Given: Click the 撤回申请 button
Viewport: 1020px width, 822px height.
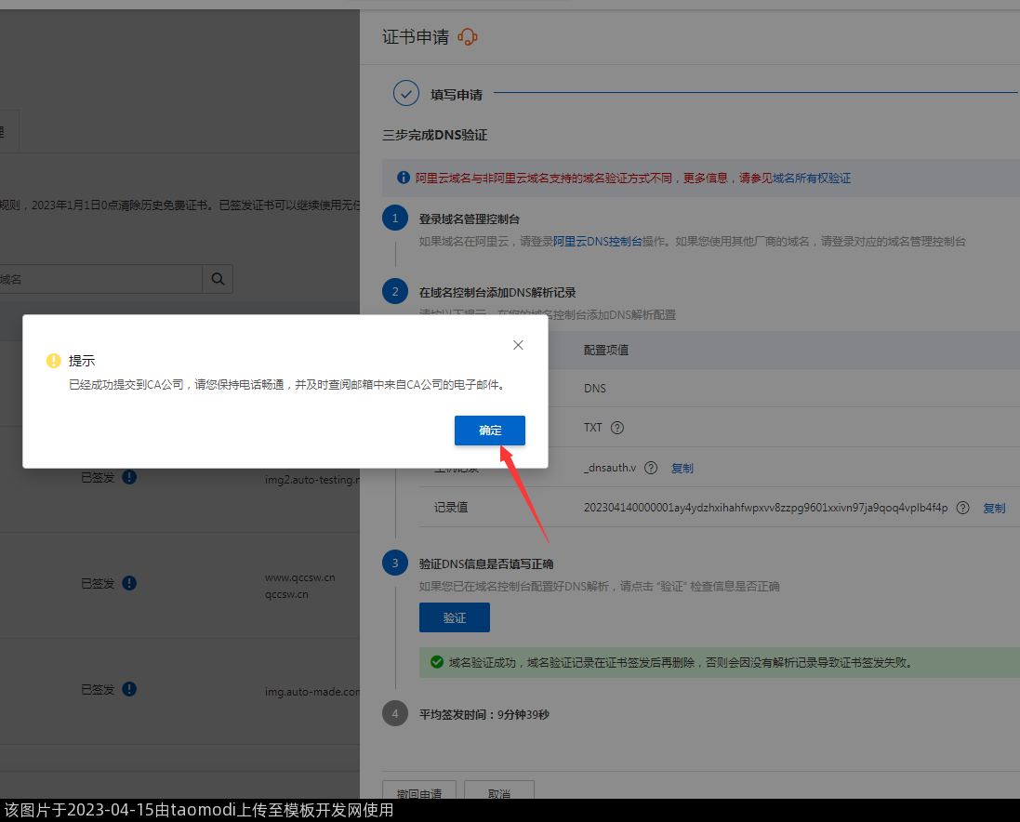Looking at the screenshot, I should click(x=418, y=793).
